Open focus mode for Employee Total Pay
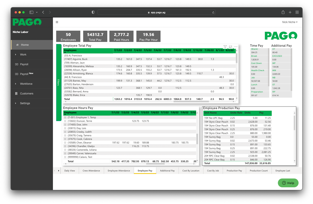The image size is (313, 204). pyautogui.click(x=231, y=47)
